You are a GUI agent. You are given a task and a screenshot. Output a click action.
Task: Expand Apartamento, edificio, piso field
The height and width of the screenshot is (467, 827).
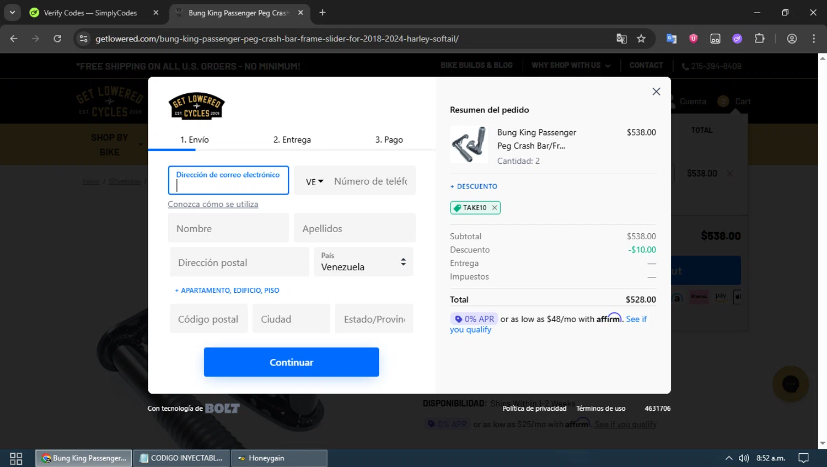227,290
